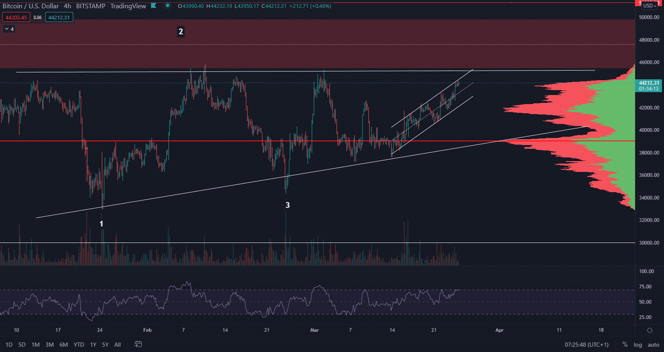Expand the collapsed indicators legend showing 4
Screen dimensions: 664x352
pos(9,29)
